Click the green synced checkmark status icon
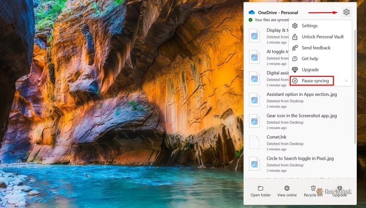The image size is (366, 208). point(251,20)
